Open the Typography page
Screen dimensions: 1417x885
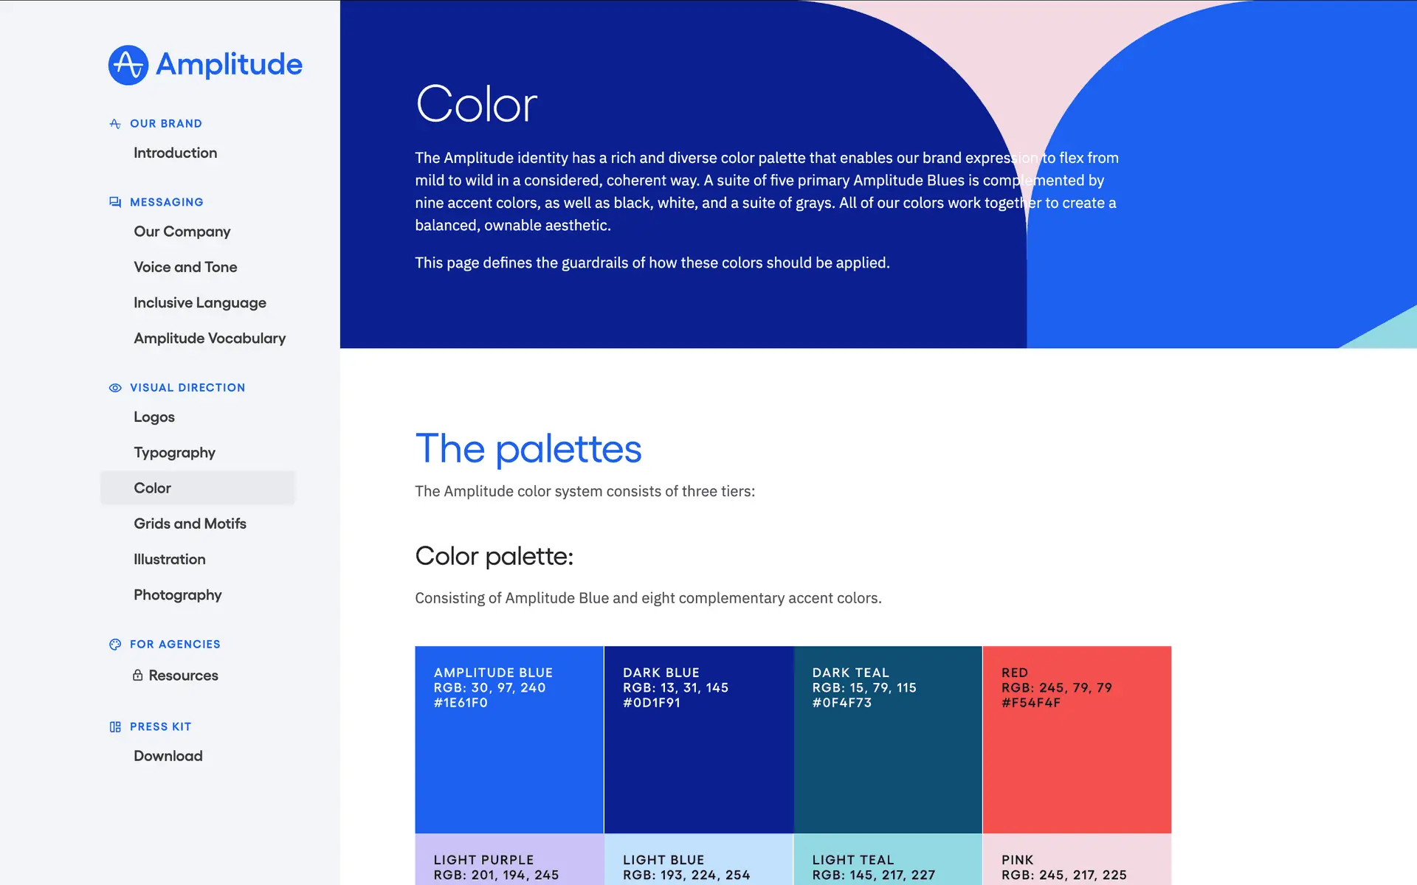coord(174,453)
